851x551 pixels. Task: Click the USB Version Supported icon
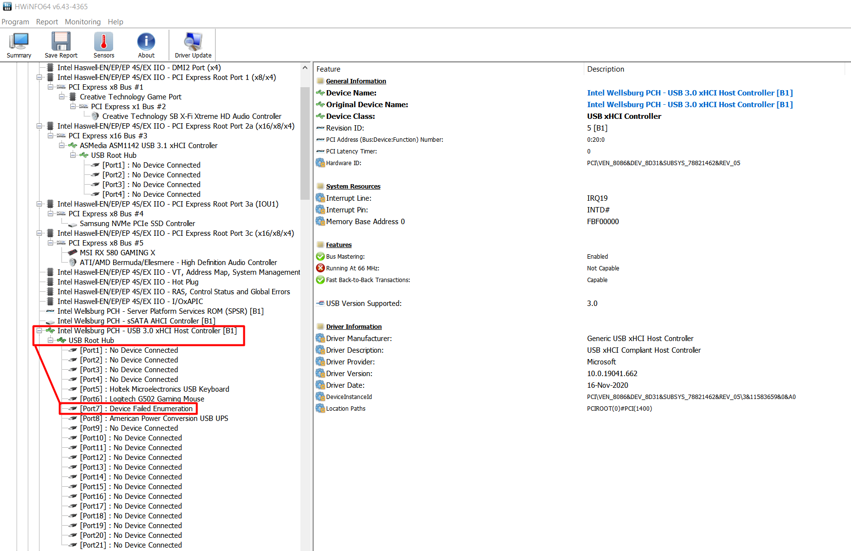point(320,303)
